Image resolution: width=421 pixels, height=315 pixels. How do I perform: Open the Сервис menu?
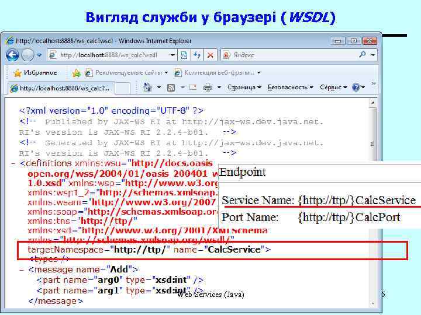pos(333,87)
